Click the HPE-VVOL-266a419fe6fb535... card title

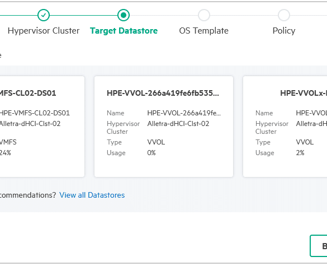tap(163, 93)
